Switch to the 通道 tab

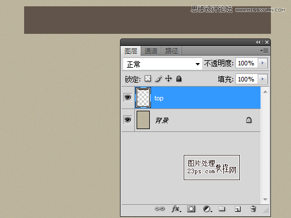click(151, 51)
